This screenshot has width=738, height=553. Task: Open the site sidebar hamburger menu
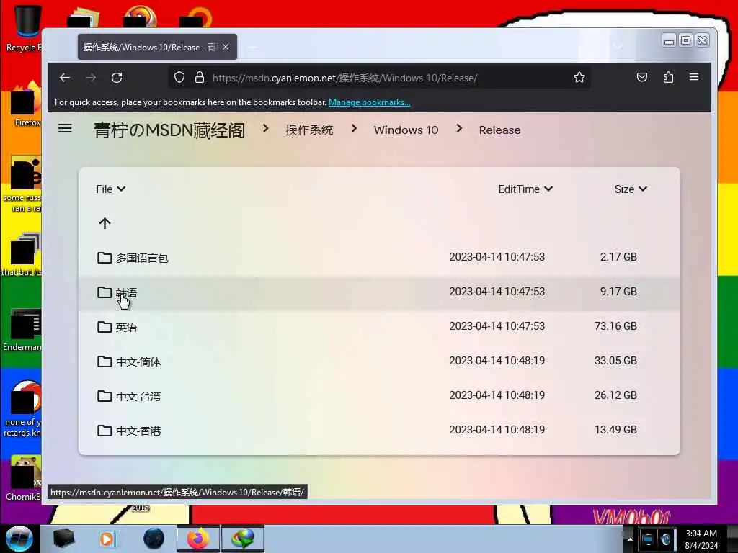[x=65, y=128]
